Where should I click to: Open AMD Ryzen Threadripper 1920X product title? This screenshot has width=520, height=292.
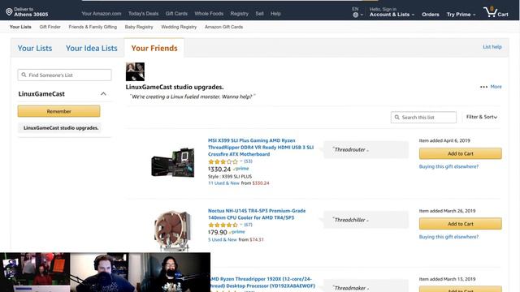[x=262, y=282]
